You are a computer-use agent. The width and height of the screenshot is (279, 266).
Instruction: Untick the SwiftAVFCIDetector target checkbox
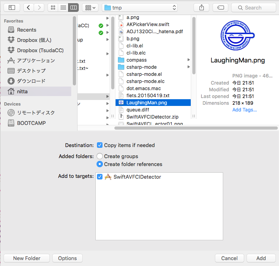[100, 177]
